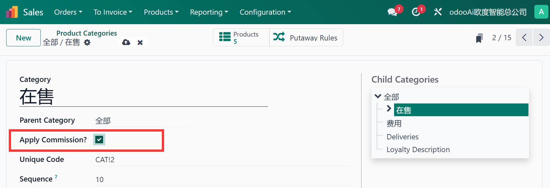Screen dimensions: 550x188
Task: Click the New button
Action: point(23,38)
